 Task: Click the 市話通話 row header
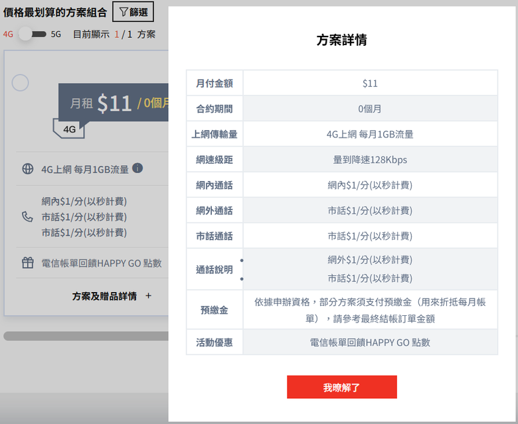(215, 236)
